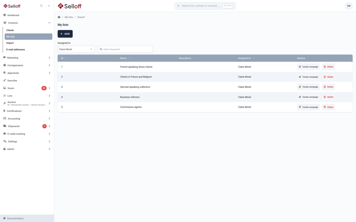356x222 pixels.
Task: Click the My lists breadcrumb link
Action: click(x=69, y=17)
